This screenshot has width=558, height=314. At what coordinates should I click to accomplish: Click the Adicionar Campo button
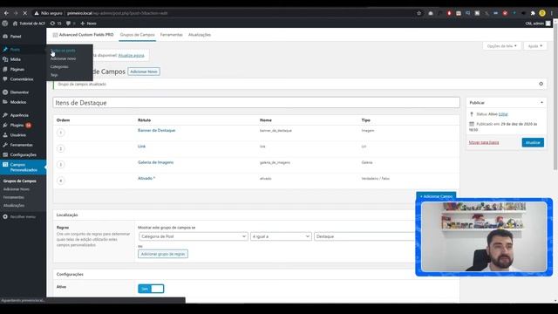click(436, 196)
